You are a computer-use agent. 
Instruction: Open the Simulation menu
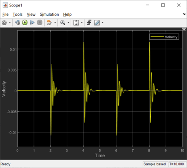pos(49,15)
